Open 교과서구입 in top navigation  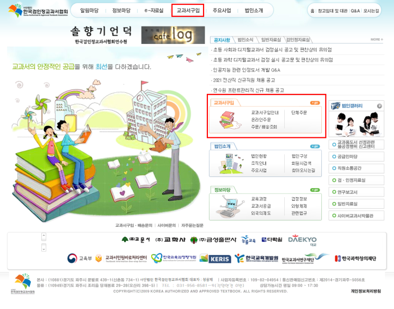188,10
